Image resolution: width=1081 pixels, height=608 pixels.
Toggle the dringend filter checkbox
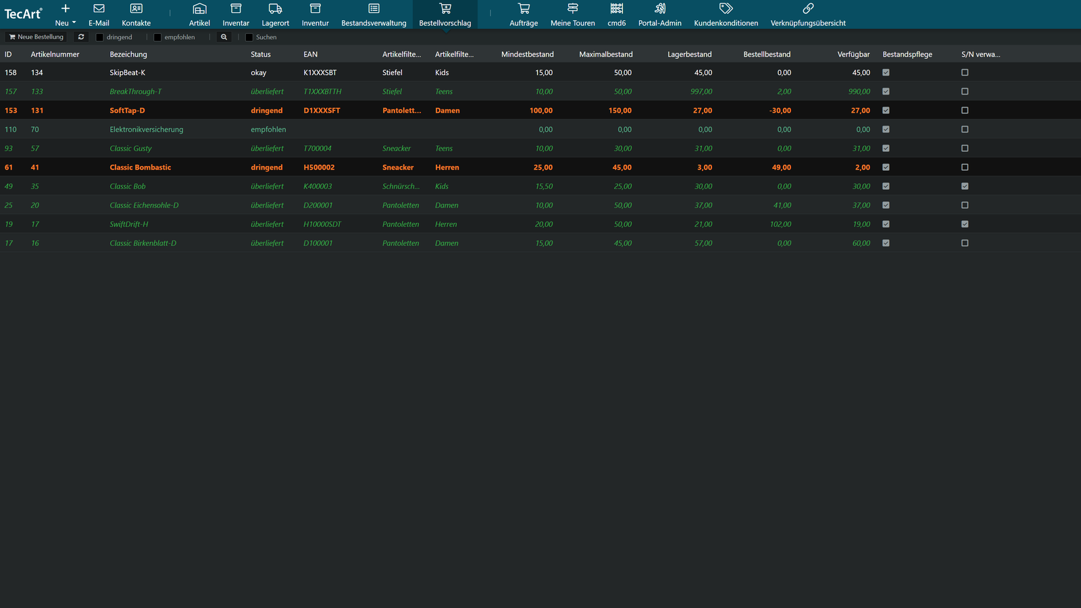coord(100,37)
